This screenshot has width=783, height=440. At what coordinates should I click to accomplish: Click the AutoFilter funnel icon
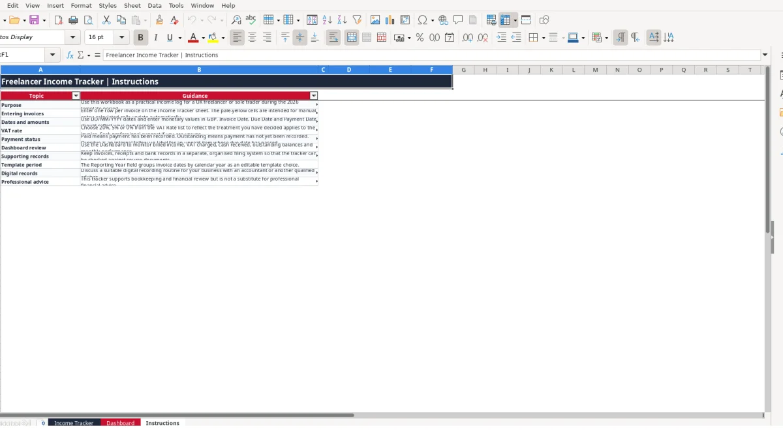356,20
